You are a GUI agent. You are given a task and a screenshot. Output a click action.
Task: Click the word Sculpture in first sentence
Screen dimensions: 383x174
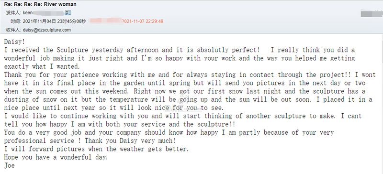72,50
